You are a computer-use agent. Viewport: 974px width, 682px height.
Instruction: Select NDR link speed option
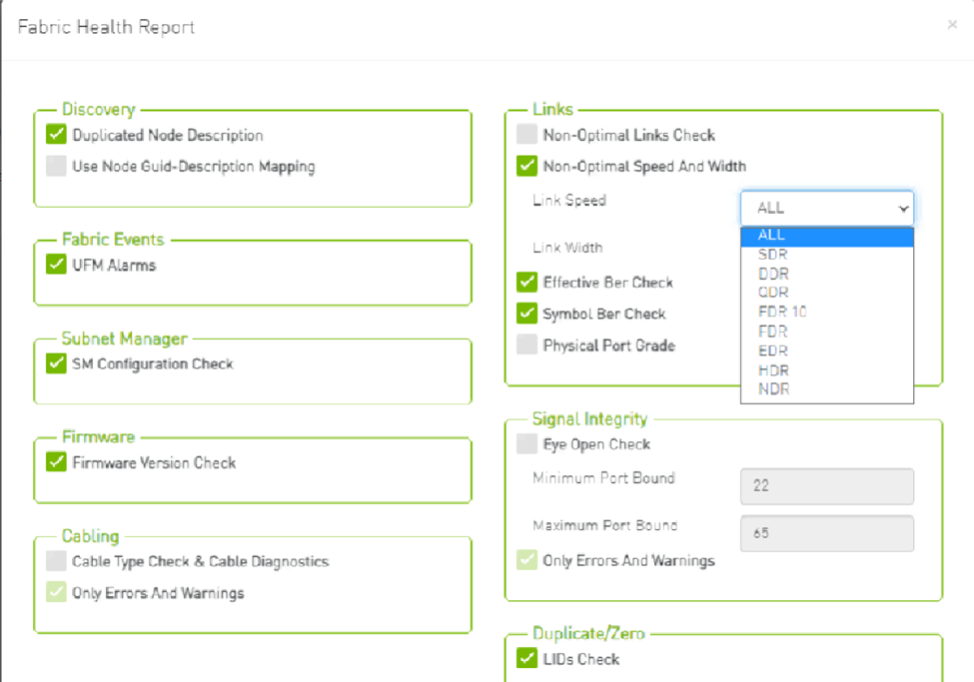[x=772, y=388]
